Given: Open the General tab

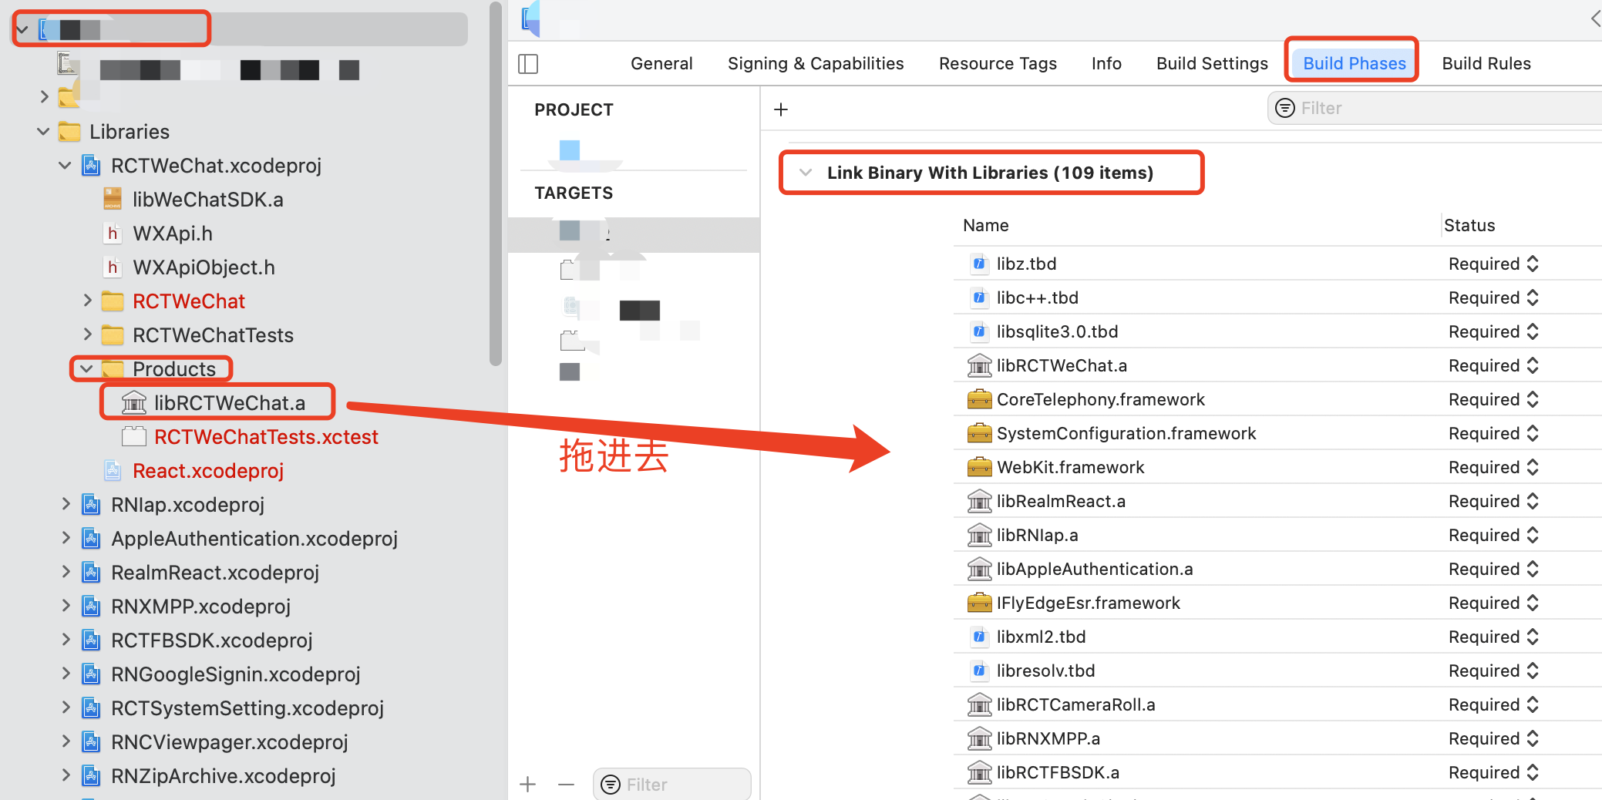Looking at the screenshot, I should (x=661, y=63).
